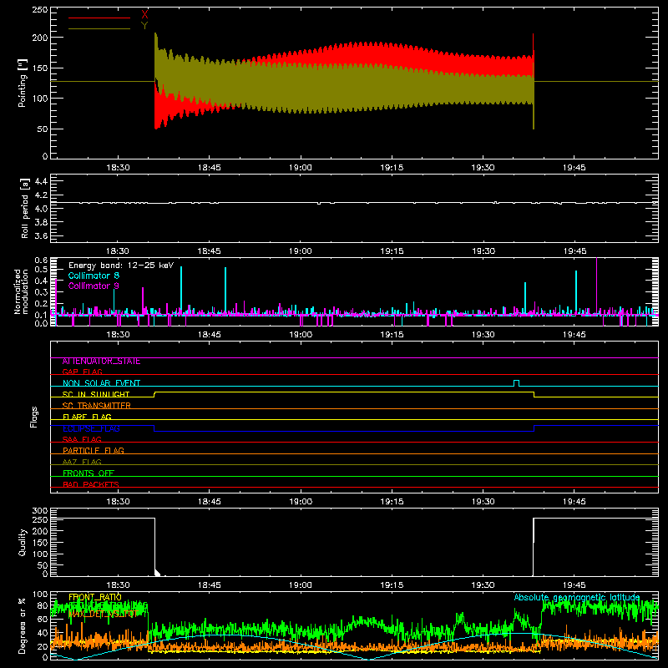Click 19:30 tick under the modulation plot
668x668 pixels.
(x=483, y=335)
